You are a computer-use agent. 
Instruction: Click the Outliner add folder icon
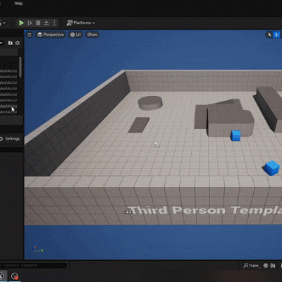(x=10, y=43)
